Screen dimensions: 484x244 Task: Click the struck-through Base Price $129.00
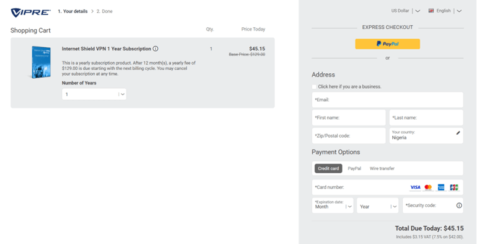[247, 55]
